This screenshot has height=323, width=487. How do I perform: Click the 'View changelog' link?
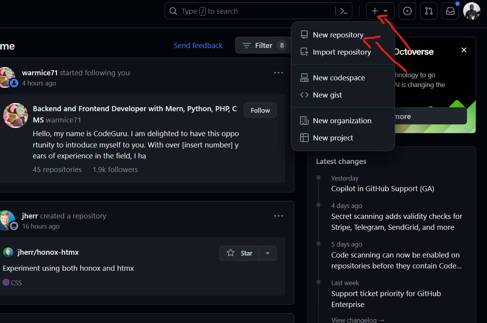(x=358, y=320)
